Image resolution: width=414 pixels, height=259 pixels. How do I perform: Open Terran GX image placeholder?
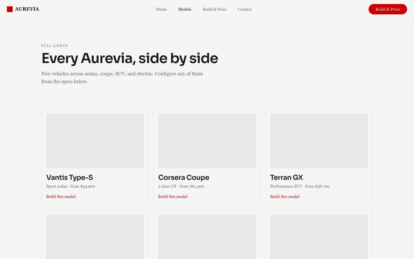click(x=319, y=141)
